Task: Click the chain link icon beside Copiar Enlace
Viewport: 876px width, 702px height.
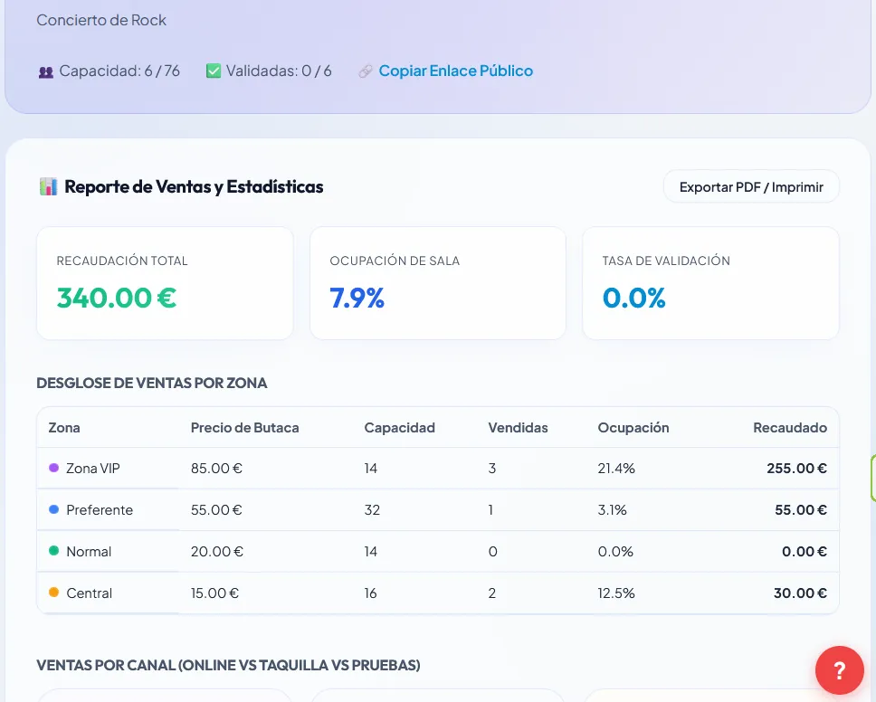Action: coord(366,71)
